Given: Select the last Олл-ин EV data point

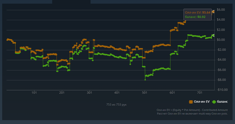Looking at the screenshot, I should 214,11.
